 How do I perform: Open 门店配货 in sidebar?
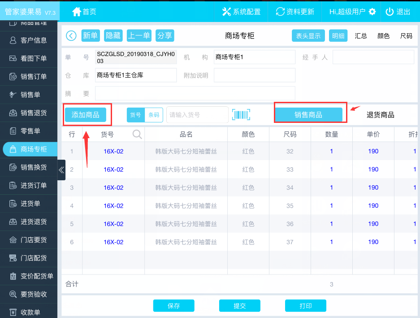(x=28, y=258)
